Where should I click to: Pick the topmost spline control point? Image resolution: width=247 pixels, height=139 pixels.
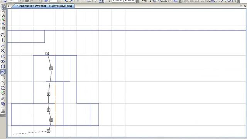pyautogui.click(x=47, y=54)
